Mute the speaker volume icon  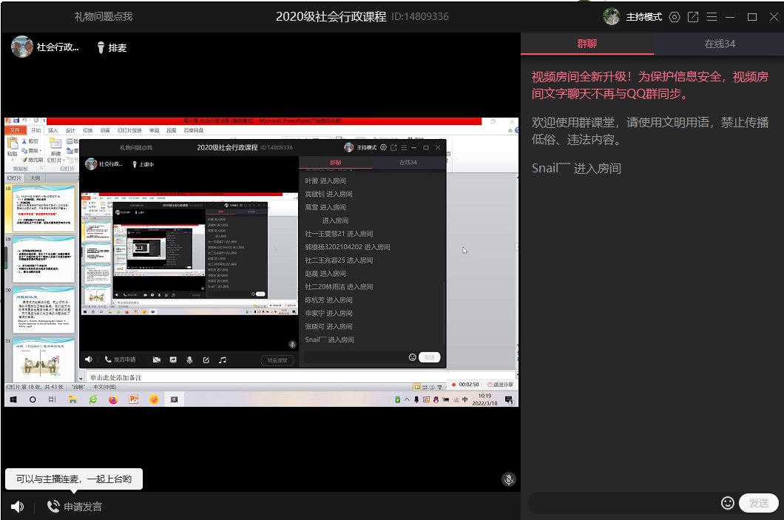tap(18, 507)
